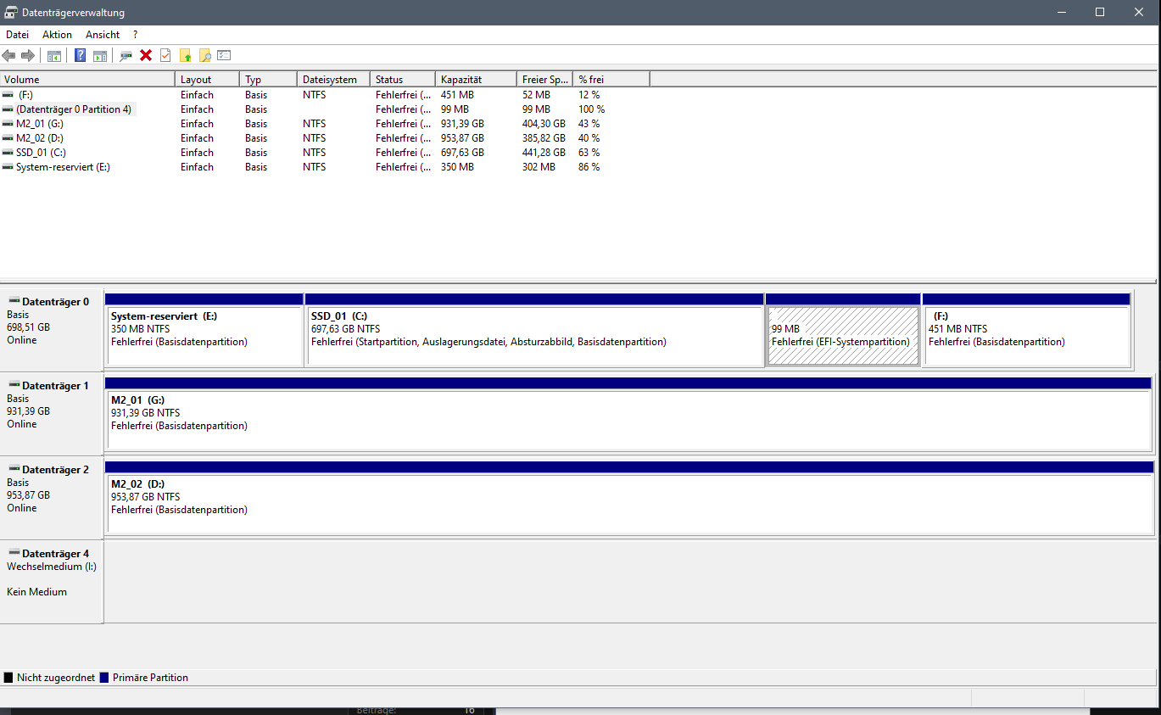Minimize the Datenträgerverwaltung window
Viewport: 1161px width, 715px height.
pos(1061,12)
